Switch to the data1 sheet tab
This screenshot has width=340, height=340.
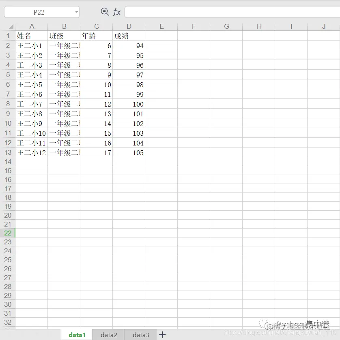(77, 335)
